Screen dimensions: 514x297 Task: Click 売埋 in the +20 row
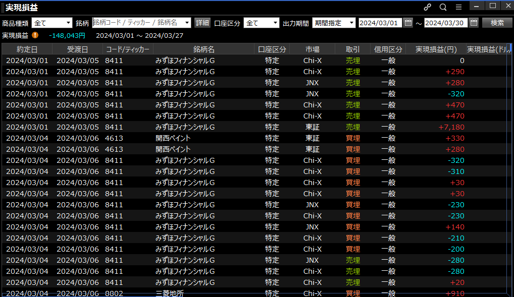353,282
